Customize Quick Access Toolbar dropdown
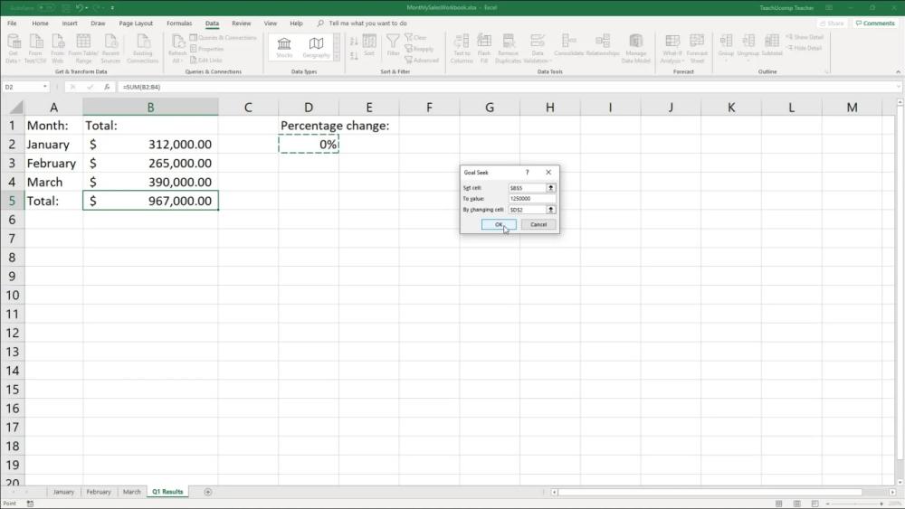This screenshot has width=905, height=509. point(112,8)
